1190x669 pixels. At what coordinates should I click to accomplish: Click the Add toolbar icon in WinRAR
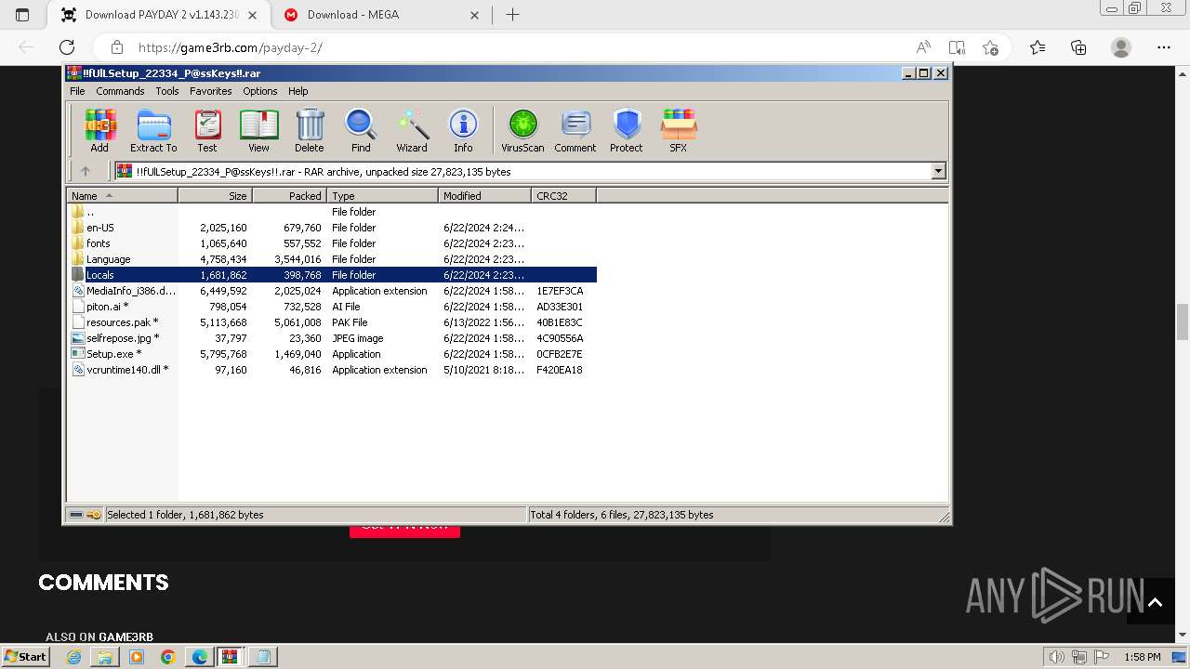coord(99,131)
